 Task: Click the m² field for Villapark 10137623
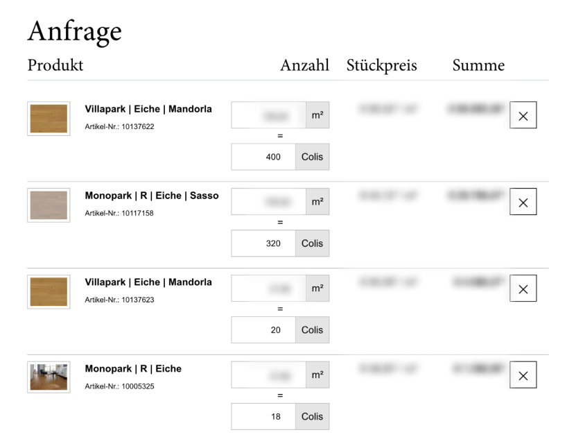(x=268, y=289)
